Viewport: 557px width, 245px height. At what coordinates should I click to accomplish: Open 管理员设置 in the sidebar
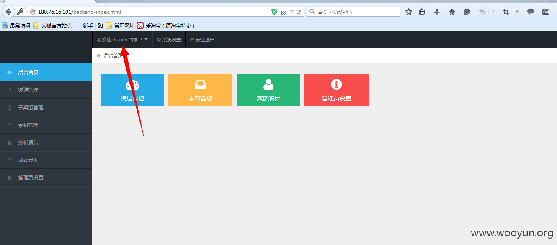click(x=46, y=177)
